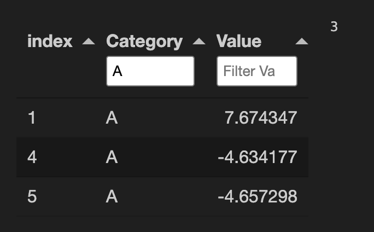Sort the index column using its arrow
Viewport: 374px width, 232px height.
click(x=88, y=42)
